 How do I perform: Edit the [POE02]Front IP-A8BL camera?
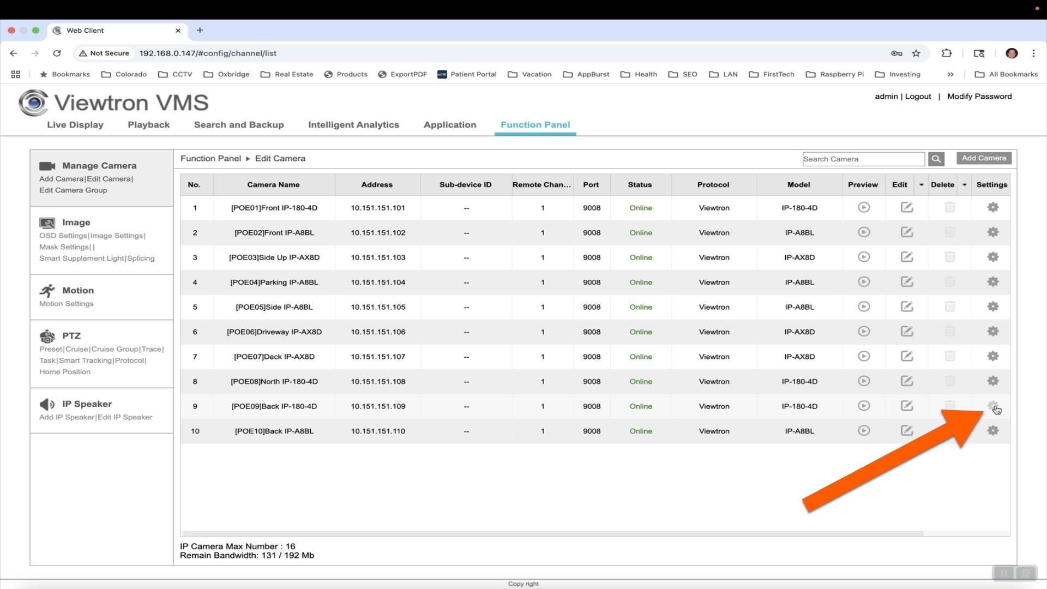(x=906, y=232)
